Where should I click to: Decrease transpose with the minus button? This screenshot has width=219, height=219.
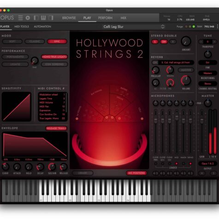[x=201, y=41]
